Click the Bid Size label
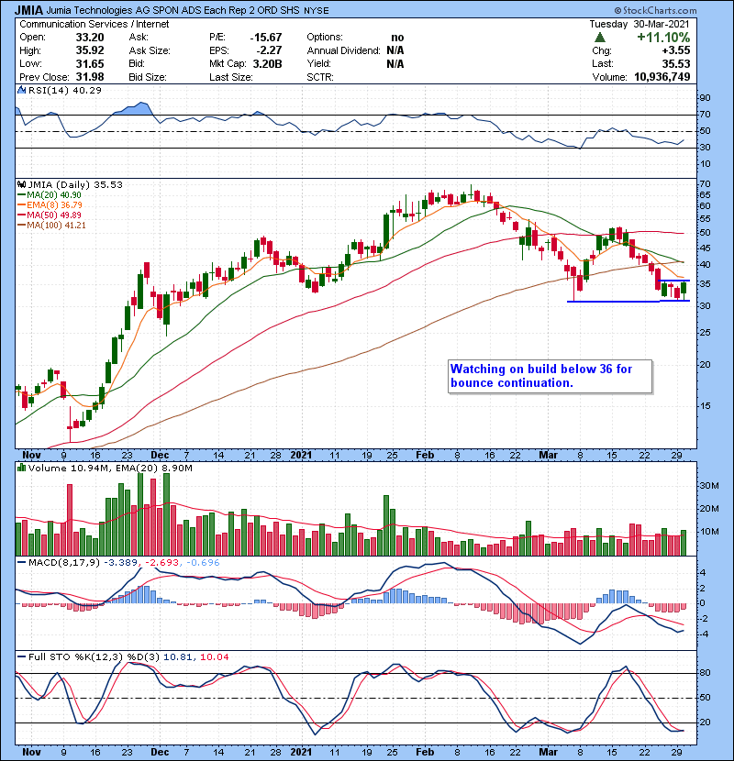 point(148,77)
